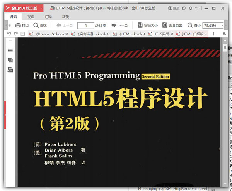
Task: Maximize the 金山PDF window
Action: pyautogui.click(x=214, y=8)
